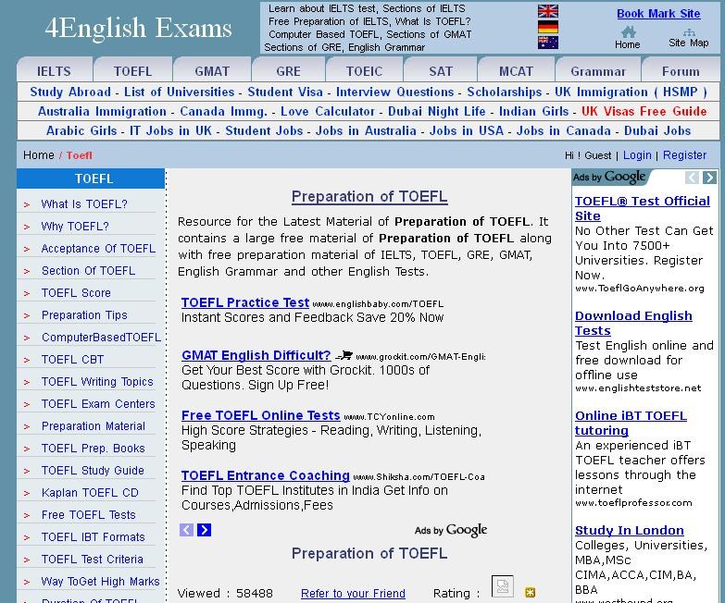Click the previous arrow in sidebar Google ads
The width and height of the screenshot is (725, 603).
(693, 178)
